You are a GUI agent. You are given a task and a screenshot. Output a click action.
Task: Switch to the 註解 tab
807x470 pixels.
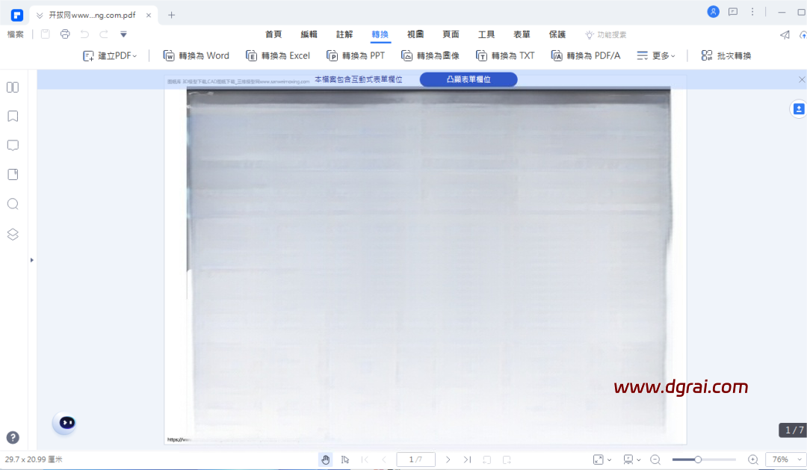[x=344, y=34]
